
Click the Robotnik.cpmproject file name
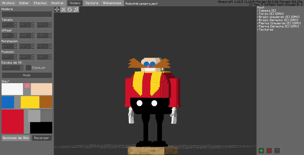pyautogui.click(x=142, y=4)
